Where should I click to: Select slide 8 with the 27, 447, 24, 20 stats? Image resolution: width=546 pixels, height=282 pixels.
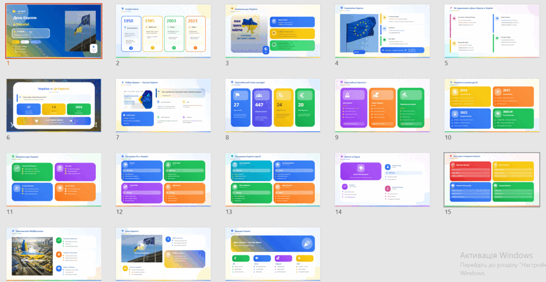point(272,106)
